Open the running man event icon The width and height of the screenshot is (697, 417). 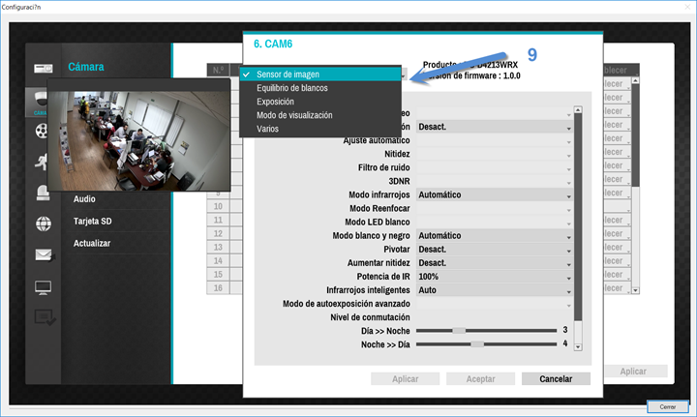tap(42, 163)
